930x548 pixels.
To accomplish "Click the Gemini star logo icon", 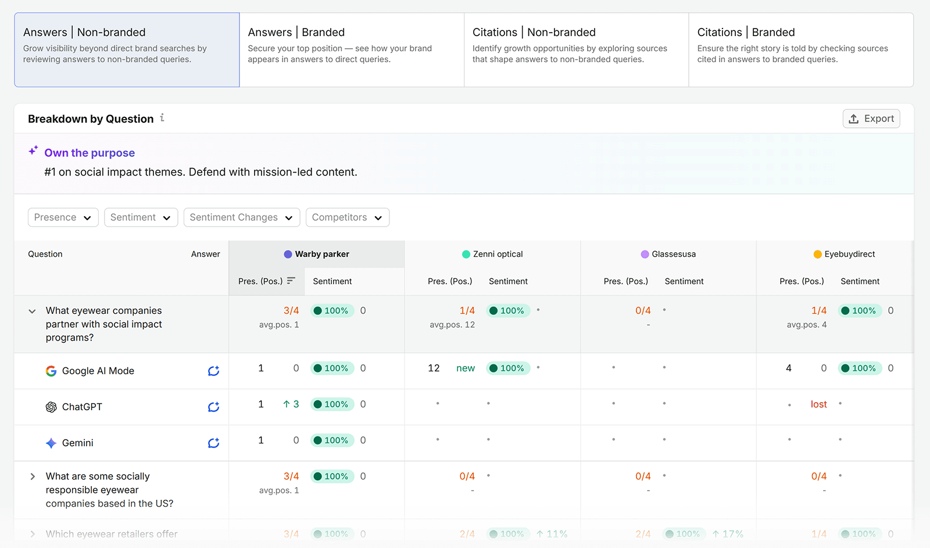I will [51, 443].
